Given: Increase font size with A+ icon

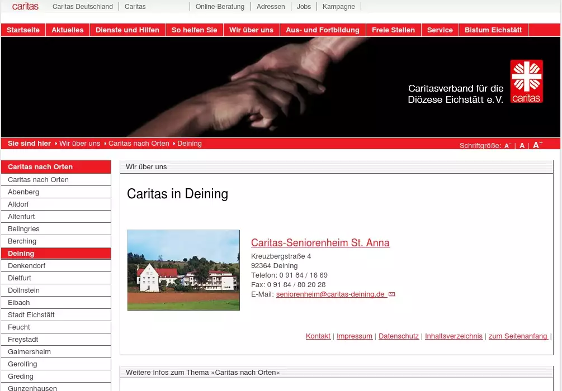Looking at the screenshot, I should tap(537, 145).
